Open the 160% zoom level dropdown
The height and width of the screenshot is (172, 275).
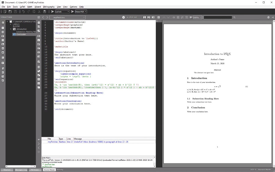[x=197, y=17]
